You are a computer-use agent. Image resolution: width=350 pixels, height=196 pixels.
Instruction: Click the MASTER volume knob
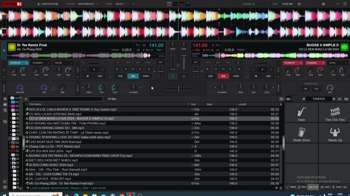20,88
